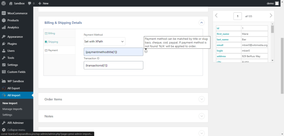The image size is (284, 136).
Task: Click the Plugins plug icon
Action: pyautogui.click(x=4, y=44)
